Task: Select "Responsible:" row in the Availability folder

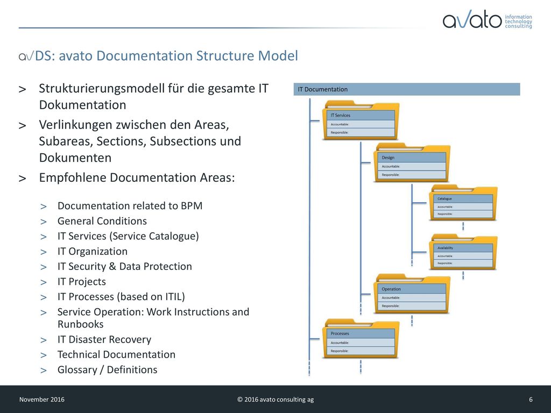Action: point(463,263)
